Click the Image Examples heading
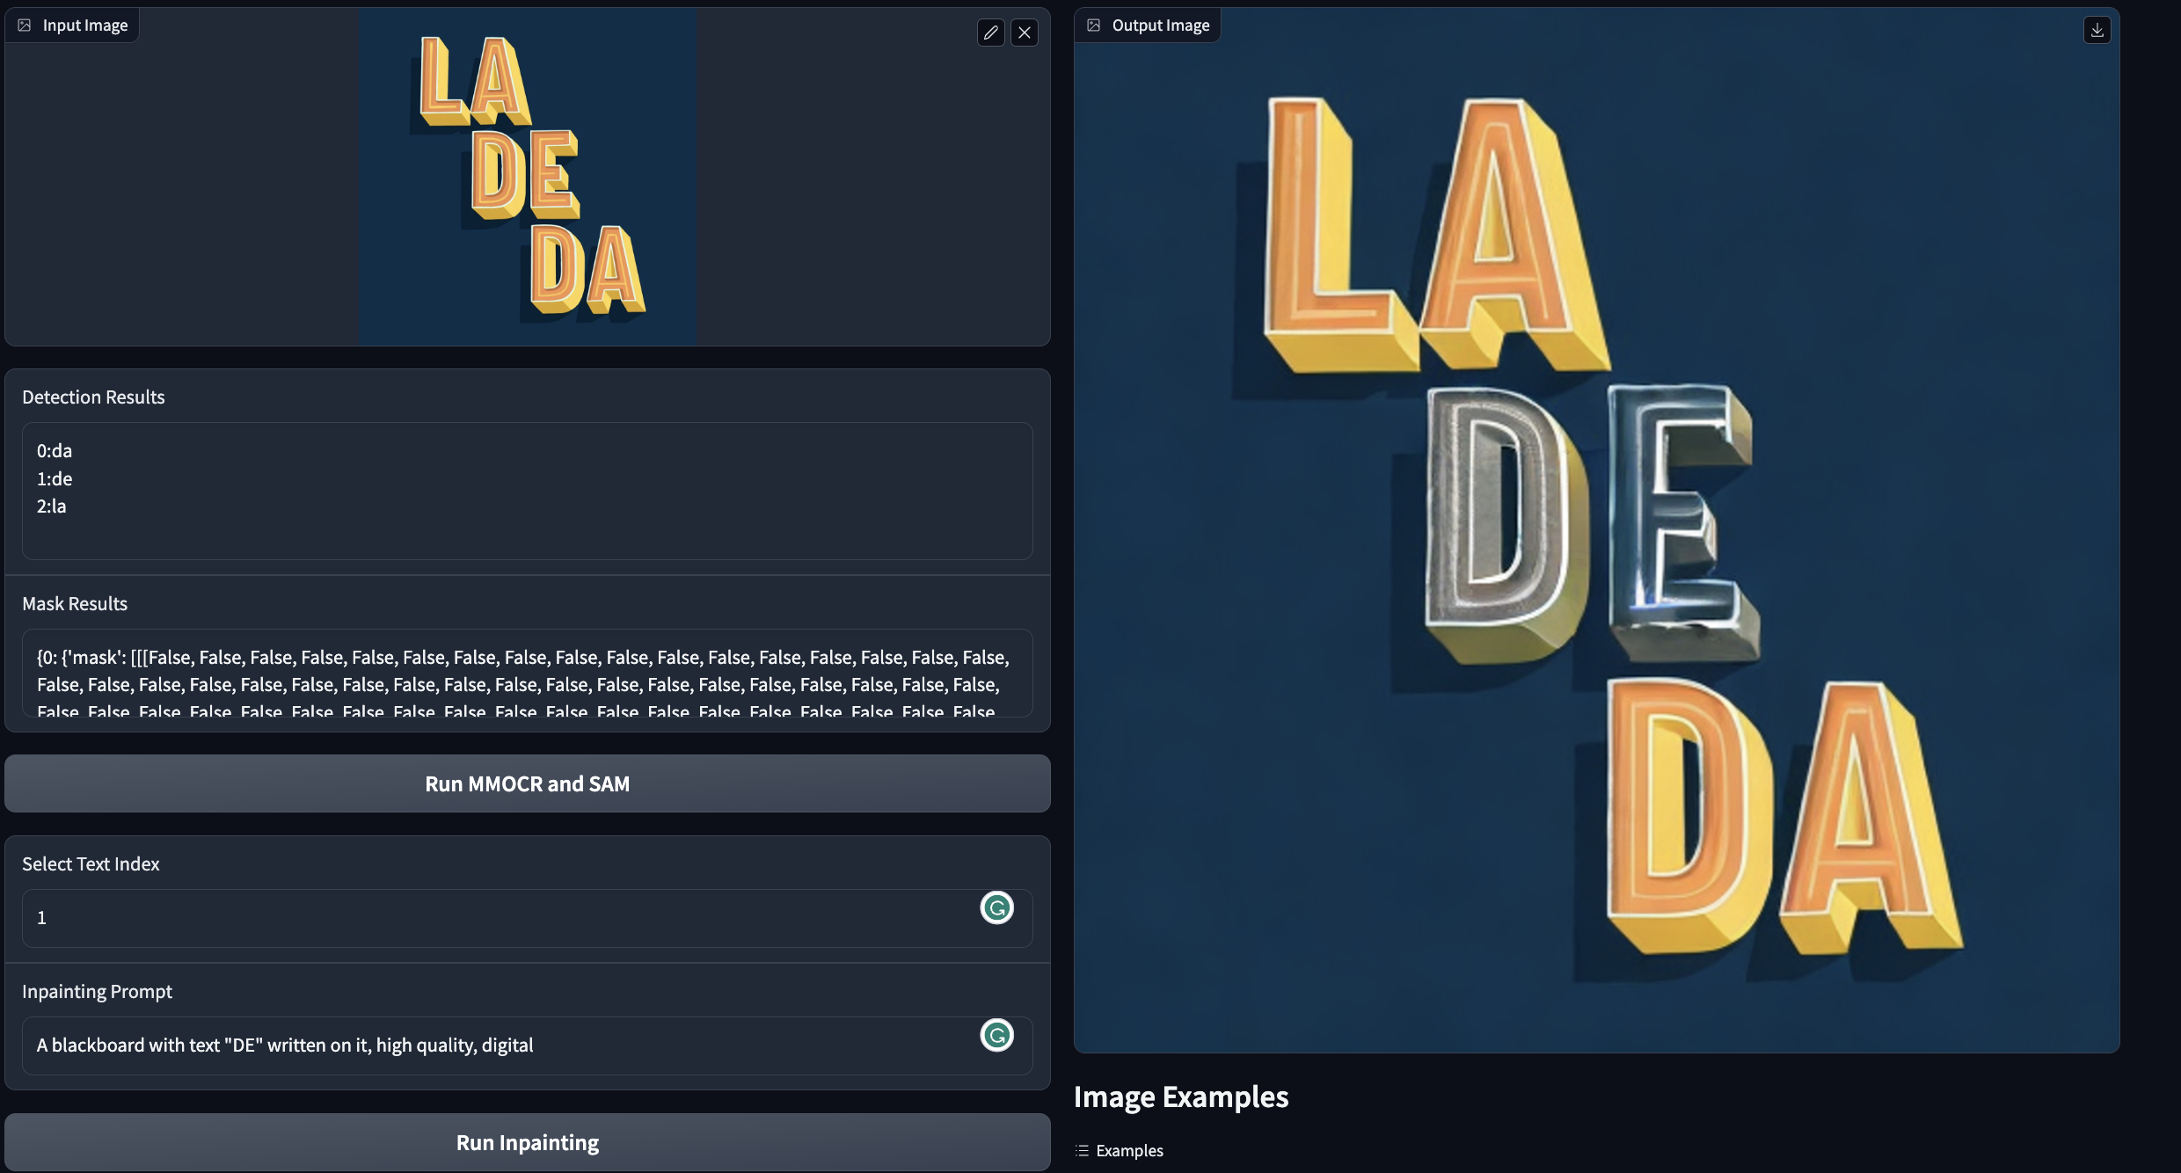The image size is (2181, 1173). [x=1180, y=1096]
